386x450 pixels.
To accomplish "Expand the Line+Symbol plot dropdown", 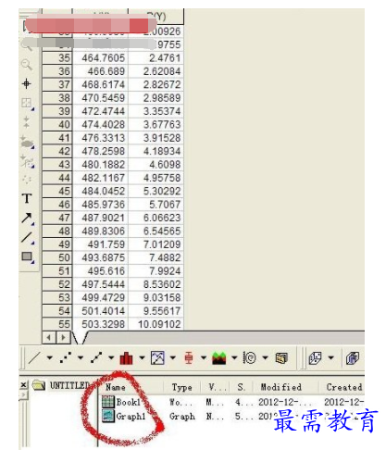I will (x=111, y=358).
